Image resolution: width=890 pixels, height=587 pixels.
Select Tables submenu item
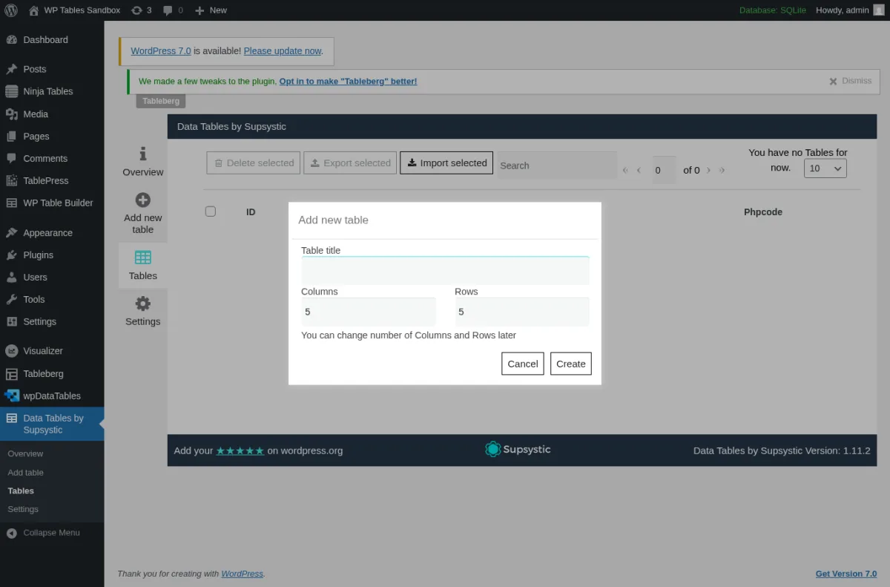[x=21, y=491]
